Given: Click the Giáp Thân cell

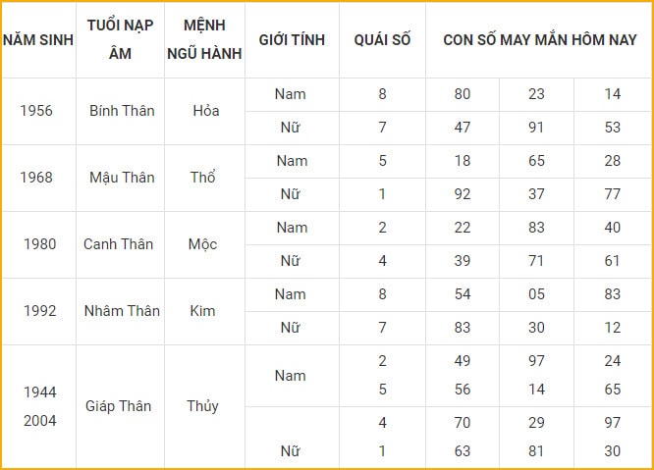Looking at the screenshot, I should (120, 406).
